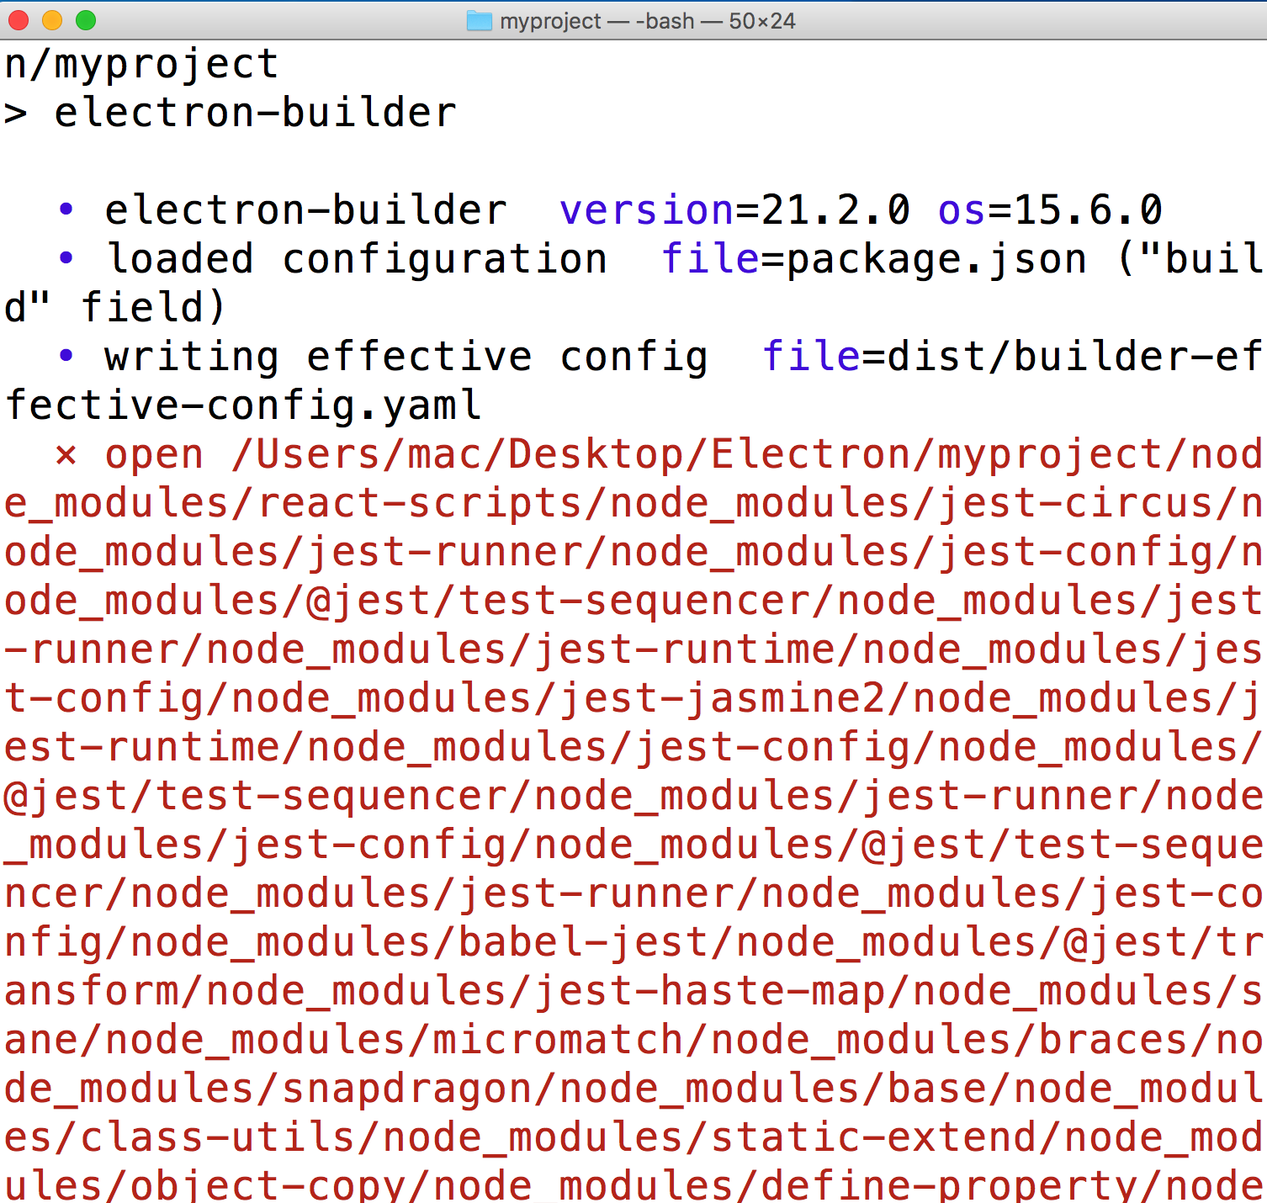The image size is (1267, 1203).
Task: Click 'jest-jasmine2' in the error path
Action: (724, 698)
